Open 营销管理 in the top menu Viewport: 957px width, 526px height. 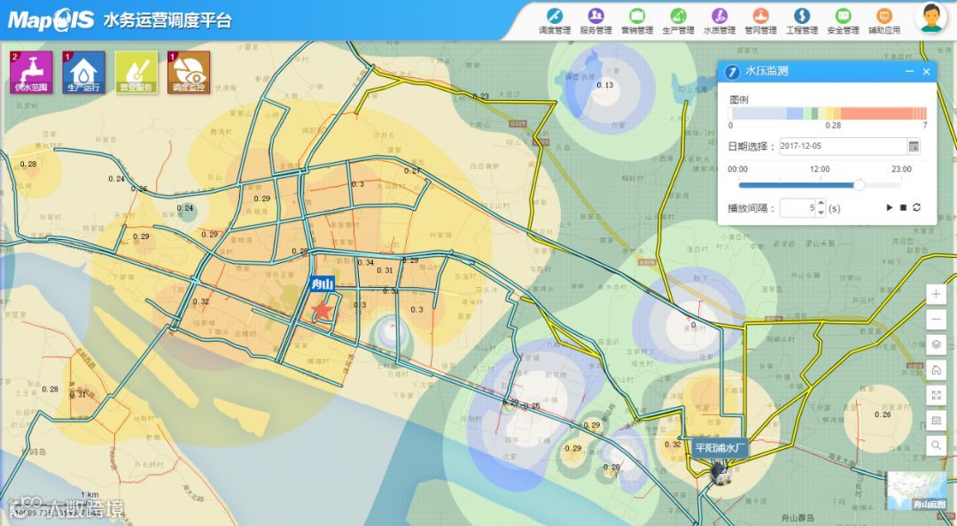pyautogui.click(x=637, y=20)
